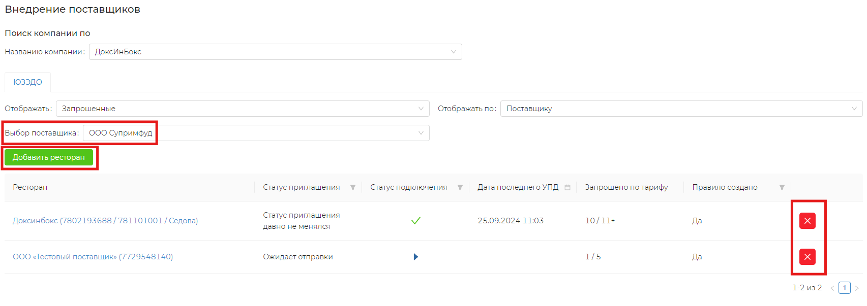Delete the Доксинбокс restaurant row
867x306 pixels.
click(807, 221)
